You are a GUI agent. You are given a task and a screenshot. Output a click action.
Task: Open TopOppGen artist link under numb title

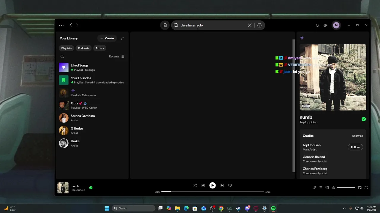(308, 122)
